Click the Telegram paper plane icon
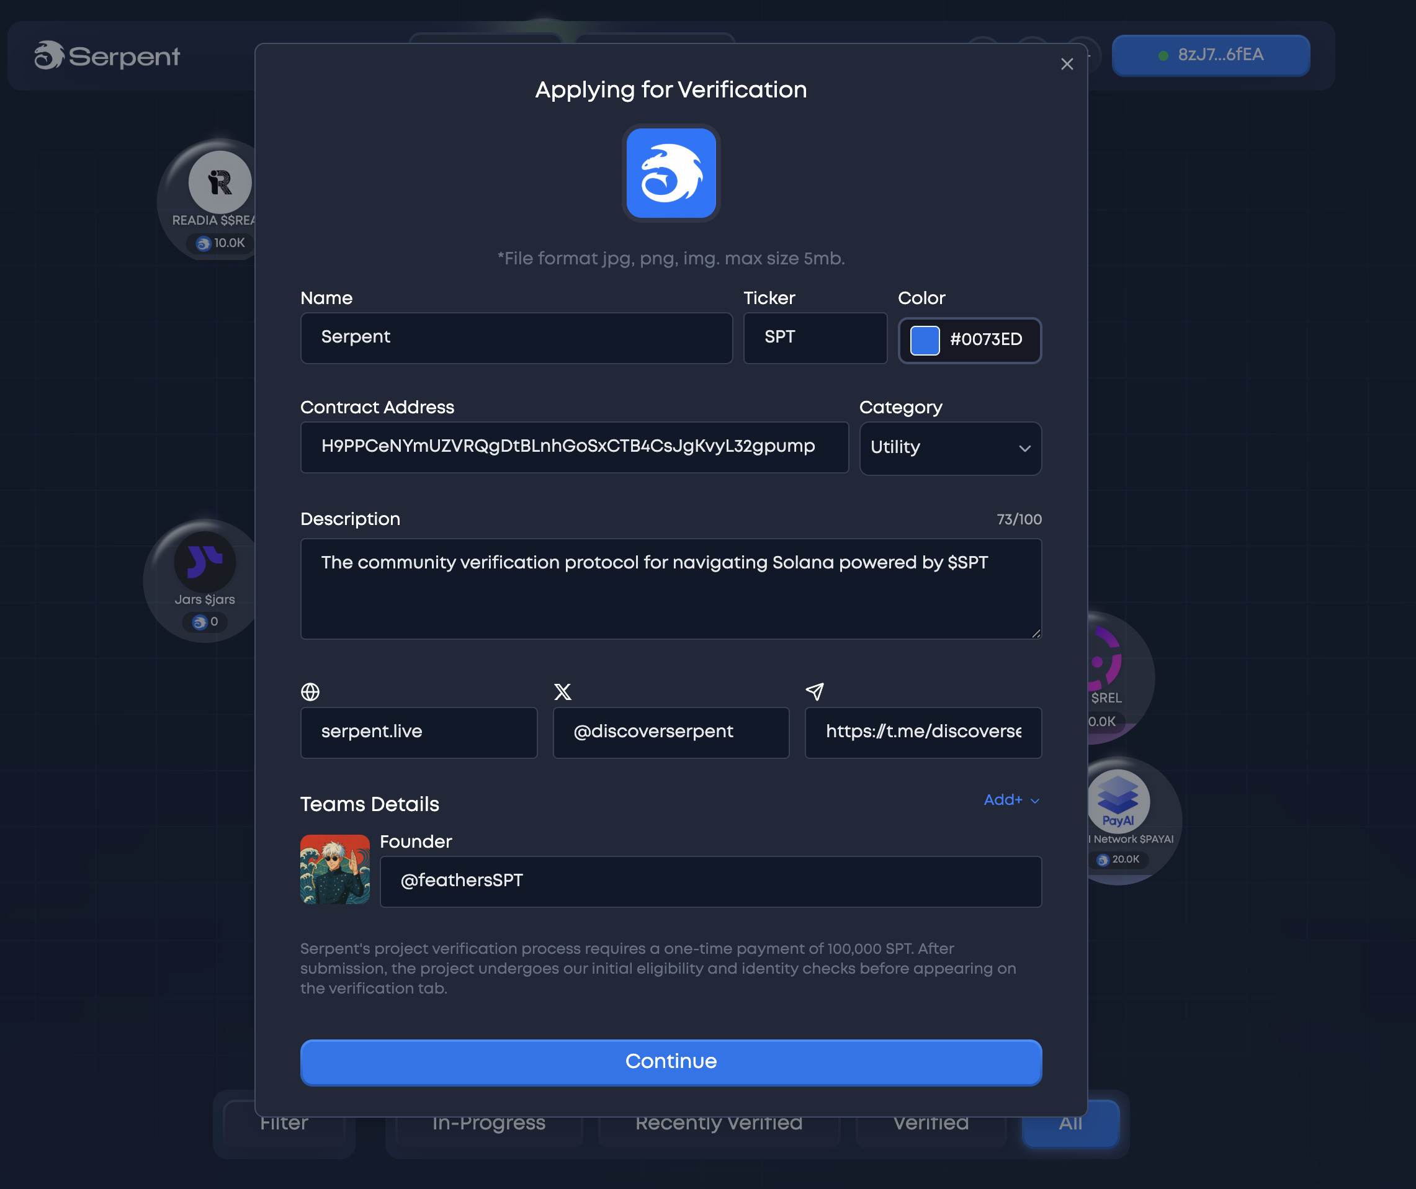This screenshot has height=1189, width=1416. (815, 691)
